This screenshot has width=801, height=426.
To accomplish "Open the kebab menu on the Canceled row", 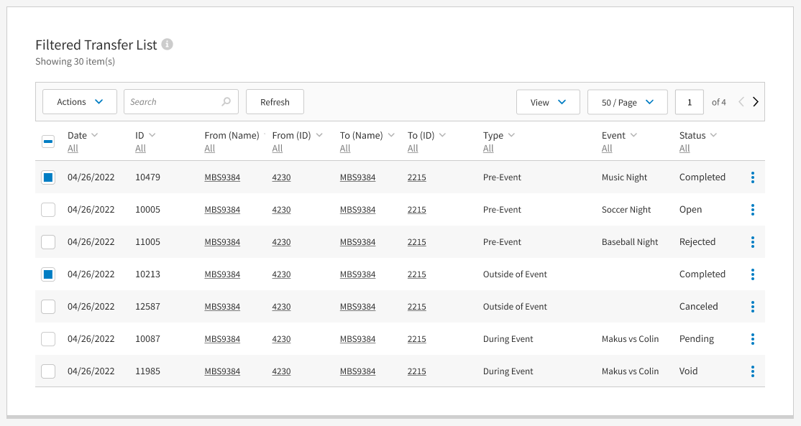I will click(x=753, y=306).
